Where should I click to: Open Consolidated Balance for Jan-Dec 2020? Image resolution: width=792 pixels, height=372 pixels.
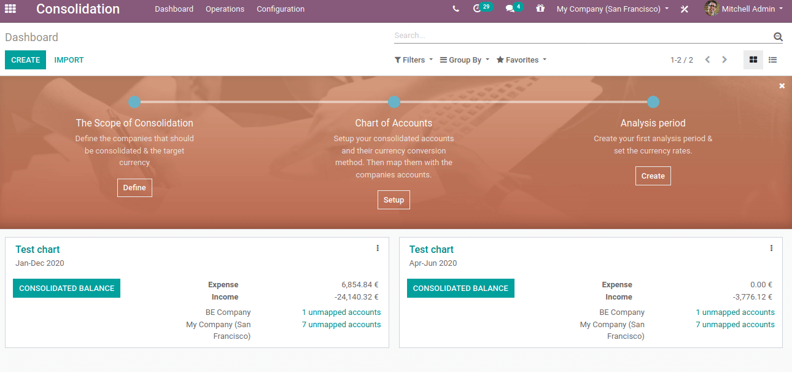coord(66,289)
